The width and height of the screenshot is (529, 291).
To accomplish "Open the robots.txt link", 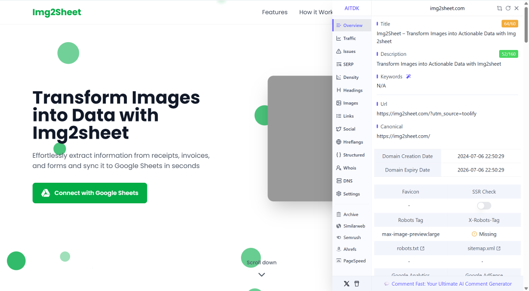I will tap(410, 248).
